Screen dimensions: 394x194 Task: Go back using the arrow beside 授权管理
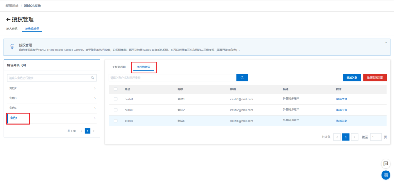pyautogui.click(x=8, y=19)
